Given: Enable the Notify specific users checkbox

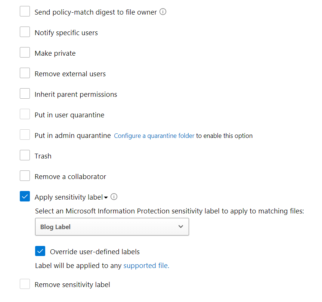Looking at the screenshot, I should tap(25, 32).
